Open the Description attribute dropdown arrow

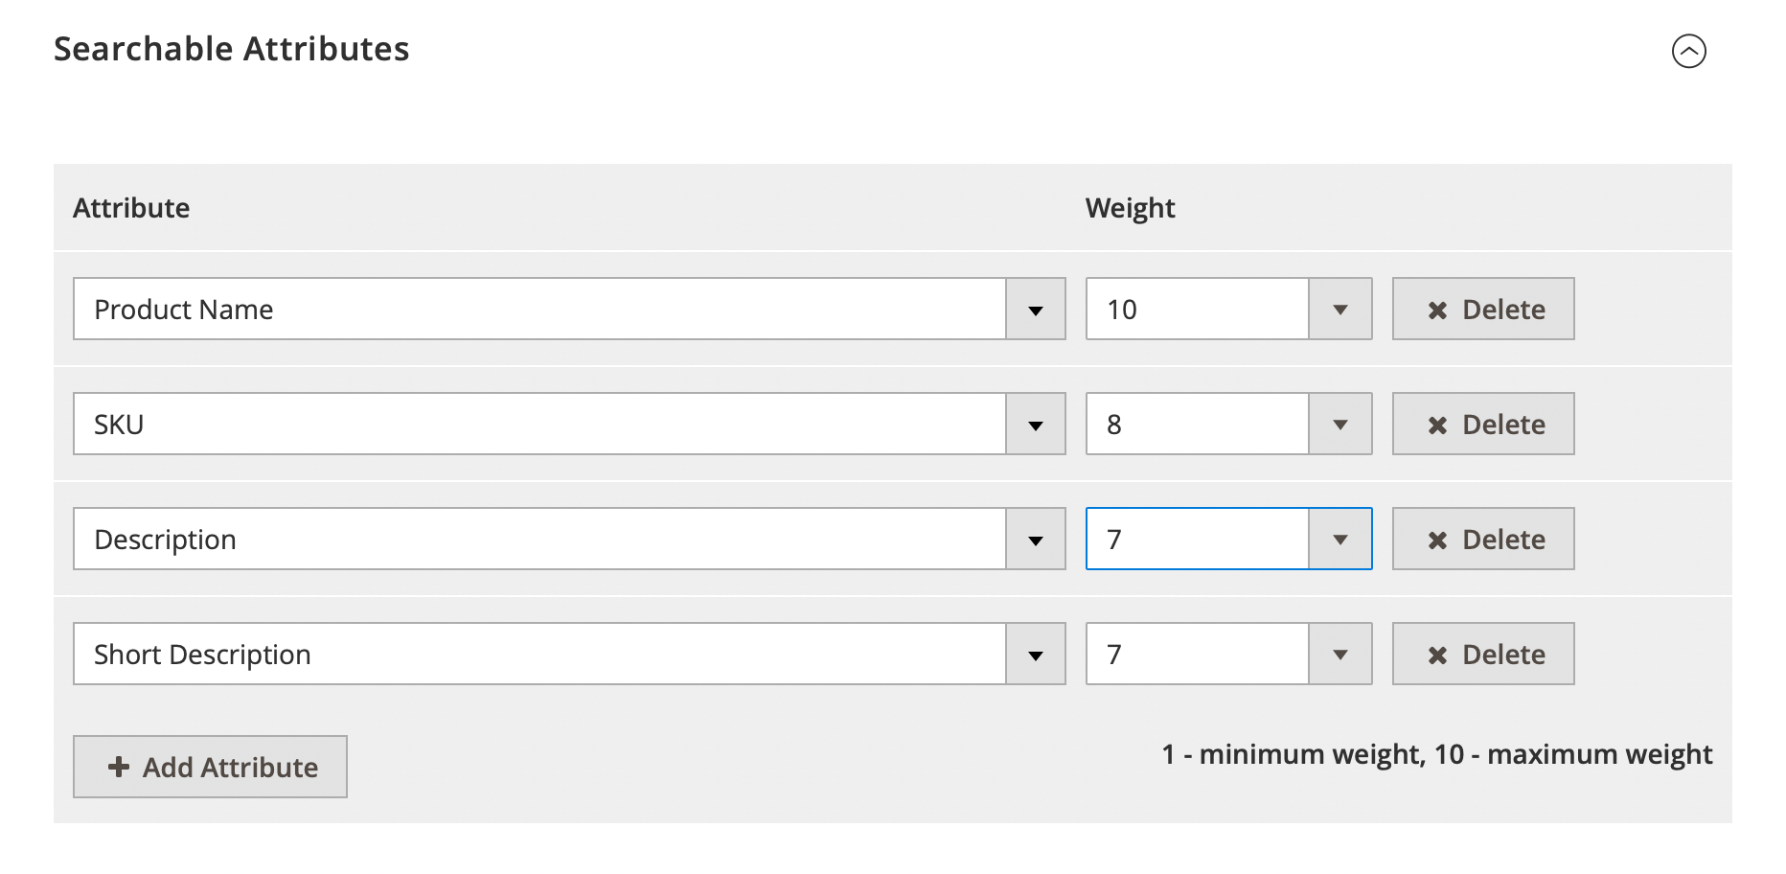pyautogui.click(x=1035, y=540)
